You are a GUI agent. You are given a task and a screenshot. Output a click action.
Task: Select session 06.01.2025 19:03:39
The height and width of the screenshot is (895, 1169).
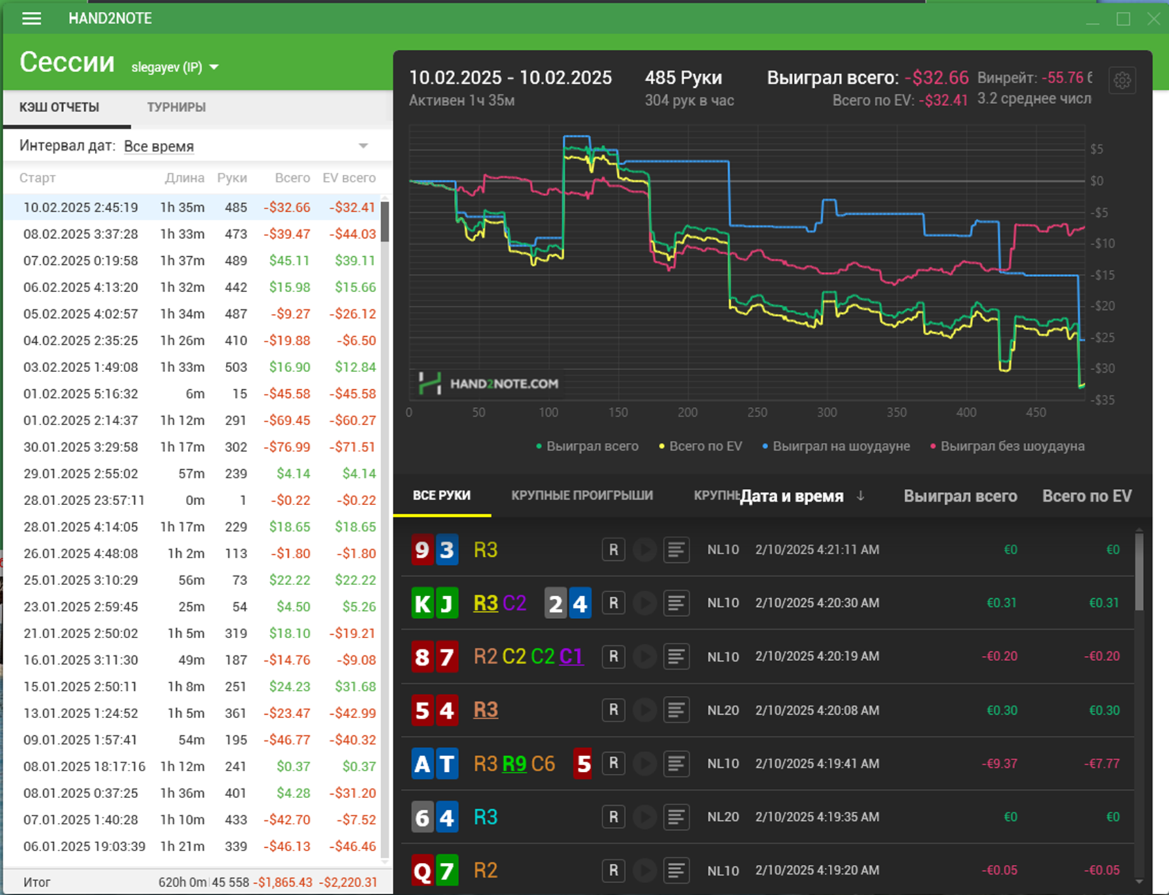(x=192, y=847)
